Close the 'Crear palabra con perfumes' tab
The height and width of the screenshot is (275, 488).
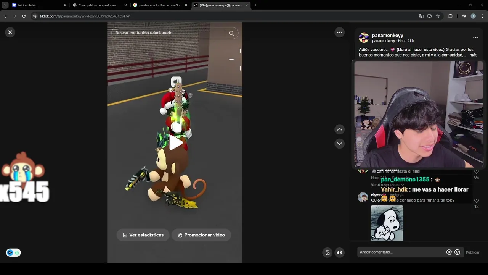coord(125,5)
